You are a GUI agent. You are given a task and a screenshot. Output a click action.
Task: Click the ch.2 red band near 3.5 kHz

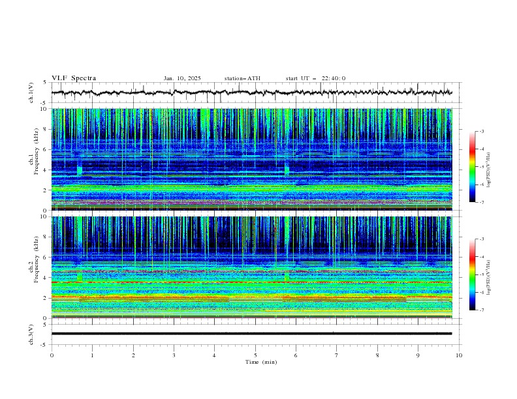[251, 282]
